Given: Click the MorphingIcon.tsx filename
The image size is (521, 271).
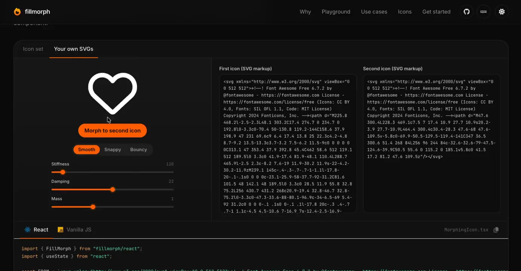Looking at the screenshot, I should click(x=466, y=230).
